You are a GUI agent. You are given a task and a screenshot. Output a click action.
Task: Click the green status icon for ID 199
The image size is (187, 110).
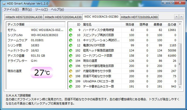(x=71, y=81)
